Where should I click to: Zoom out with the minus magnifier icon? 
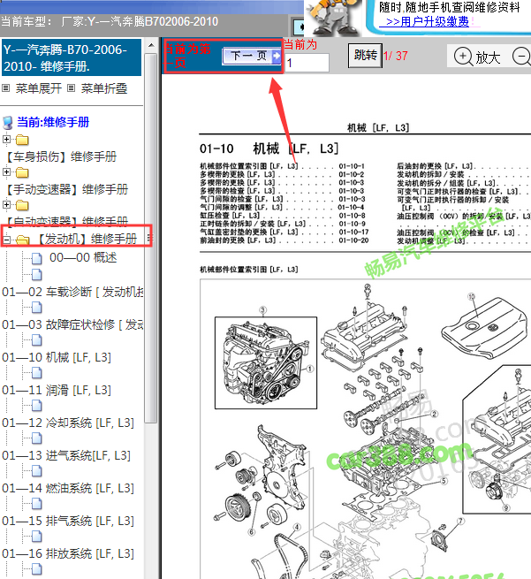(x=522, y=57)
